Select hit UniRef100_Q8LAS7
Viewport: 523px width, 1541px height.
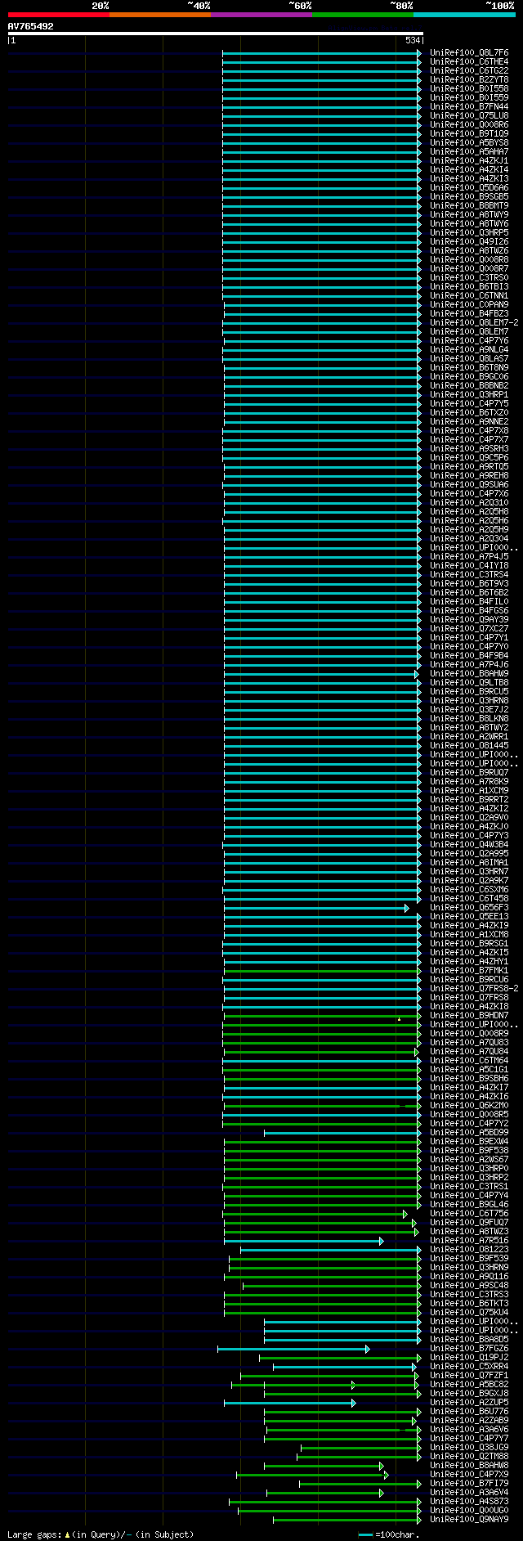pos(469,359)
